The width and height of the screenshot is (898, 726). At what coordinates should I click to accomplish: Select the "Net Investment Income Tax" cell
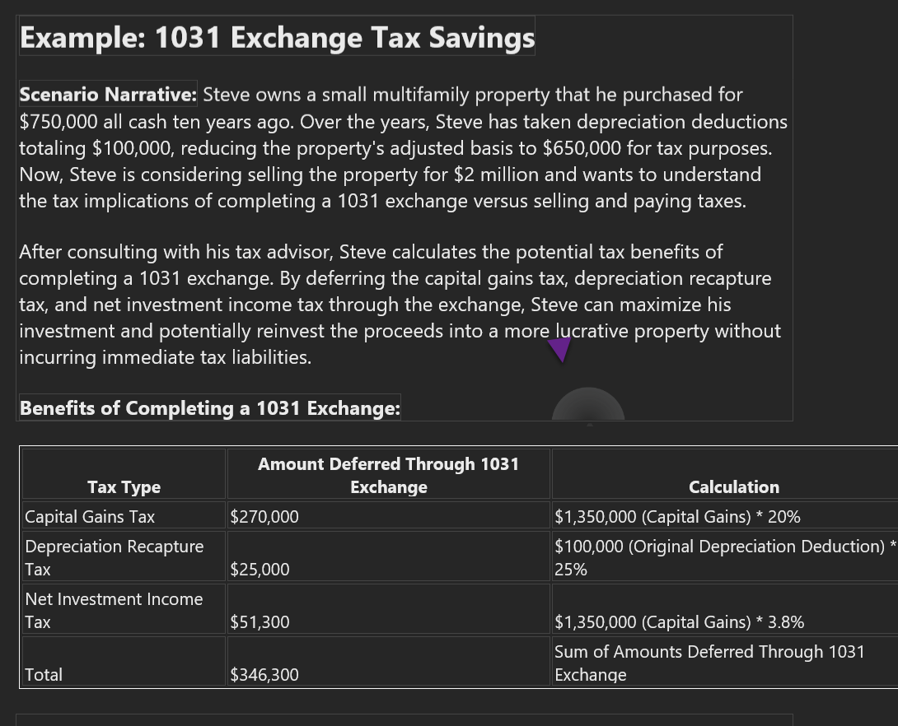(114, 610)
